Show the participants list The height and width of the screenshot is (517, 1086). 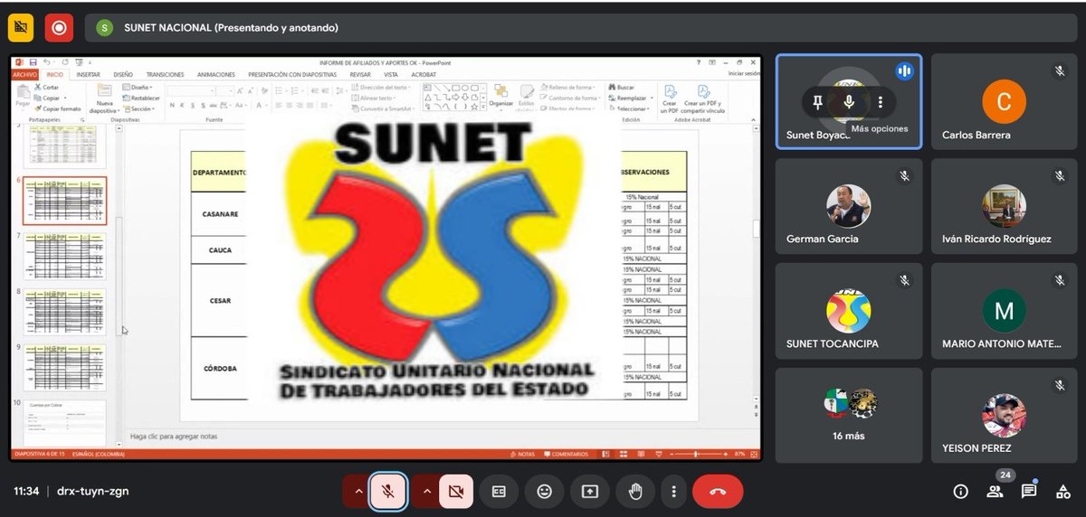point(995,492)
